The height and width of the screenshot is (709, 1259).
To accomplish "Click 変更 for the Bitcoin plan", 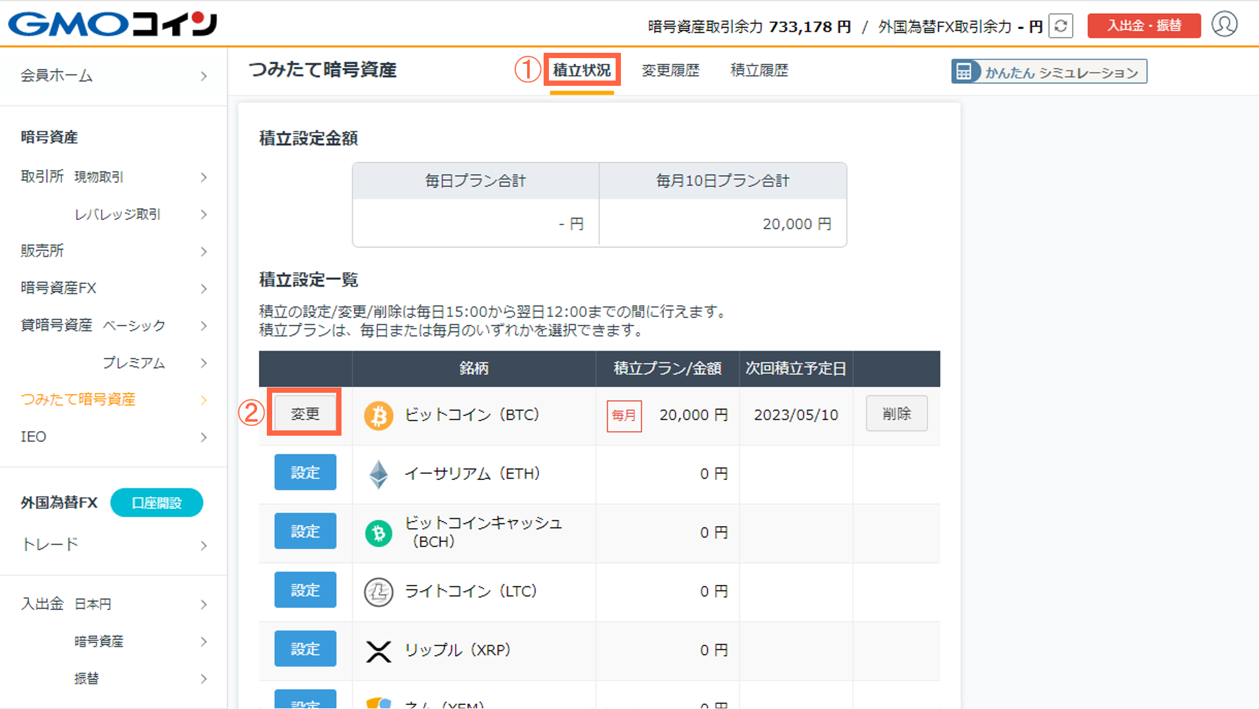I will (305, 413).
